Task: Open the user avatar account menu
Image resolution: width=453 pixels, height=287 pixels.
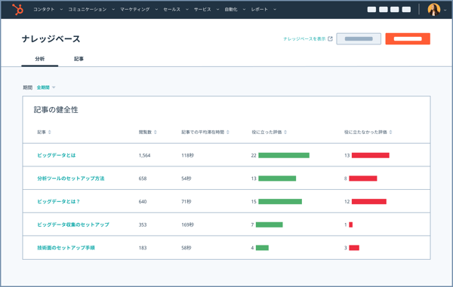Action: coord(434,10)
